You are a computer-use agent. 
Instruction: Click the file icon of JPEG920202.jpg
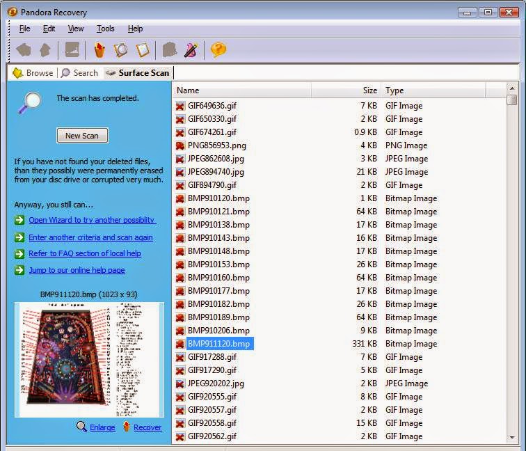tap(180, 383)
